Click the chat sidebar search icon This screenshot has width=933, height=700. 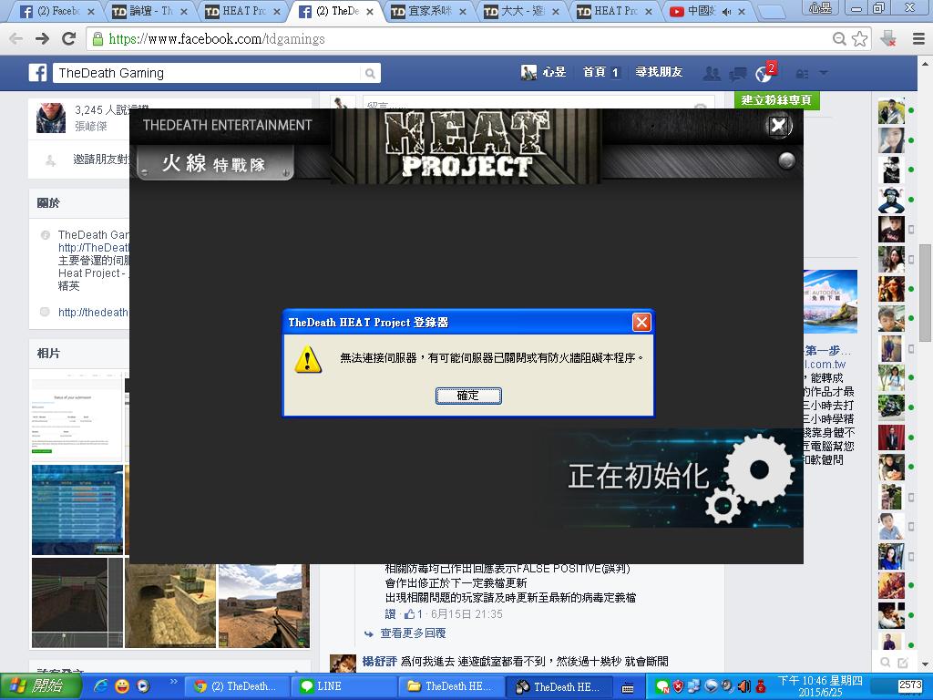tap(886, 662)
